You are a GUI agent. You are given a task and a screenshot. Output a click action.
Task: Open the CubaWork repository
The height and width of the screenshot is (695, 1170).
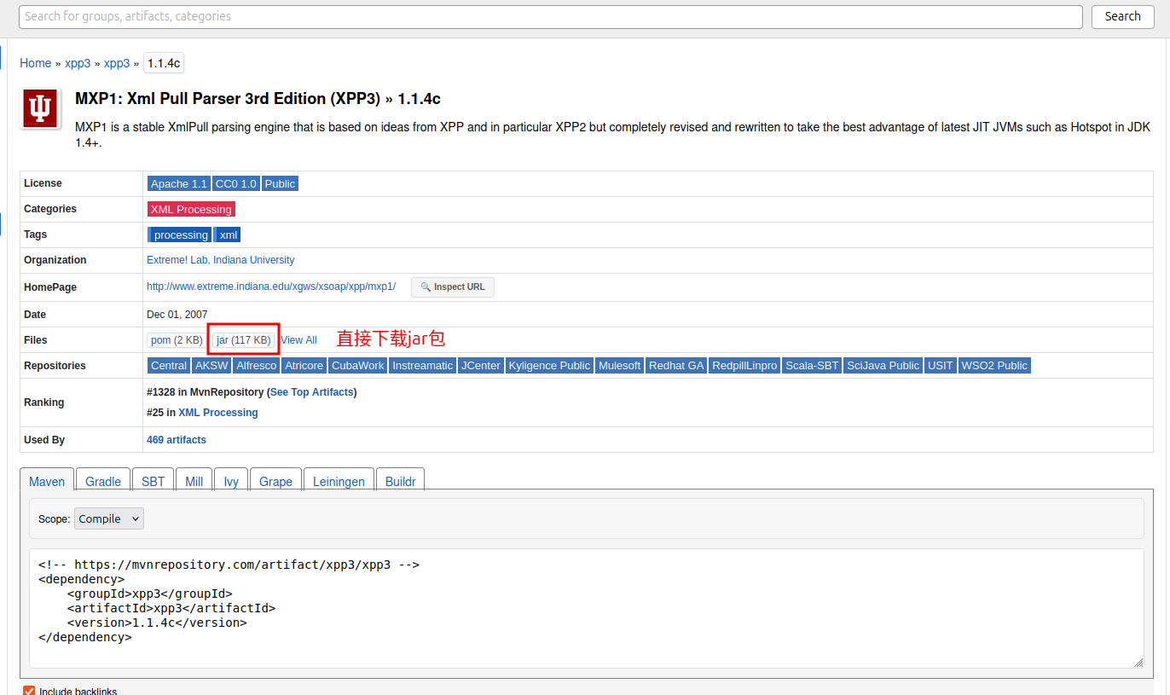[358, 366]
